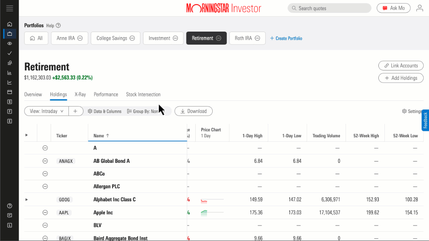The image size is (429, 241).
Task: Go to Home via sidebar icon
Action: (10, 24)
